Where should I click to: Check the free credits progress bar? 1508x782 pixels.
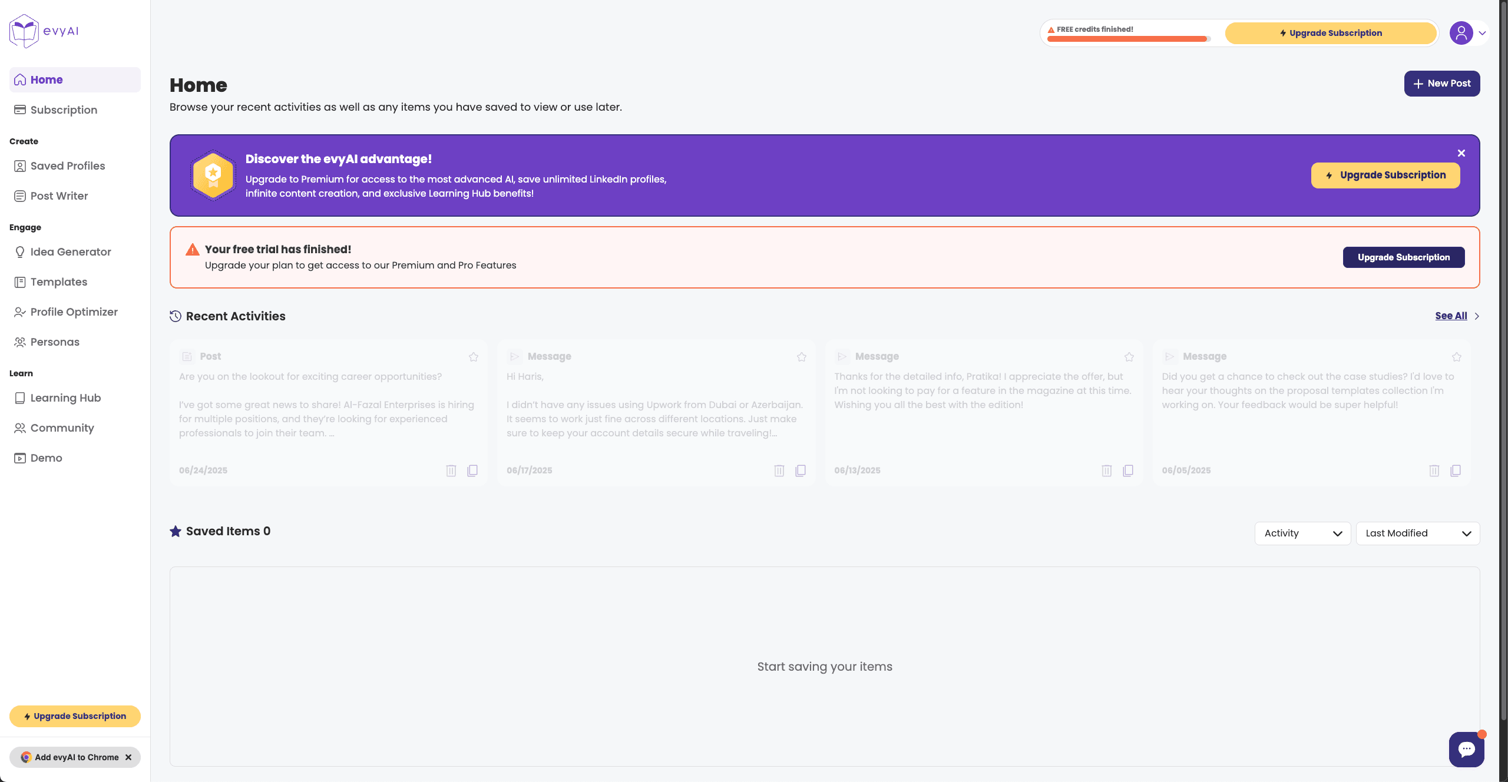coord(1127,39)
